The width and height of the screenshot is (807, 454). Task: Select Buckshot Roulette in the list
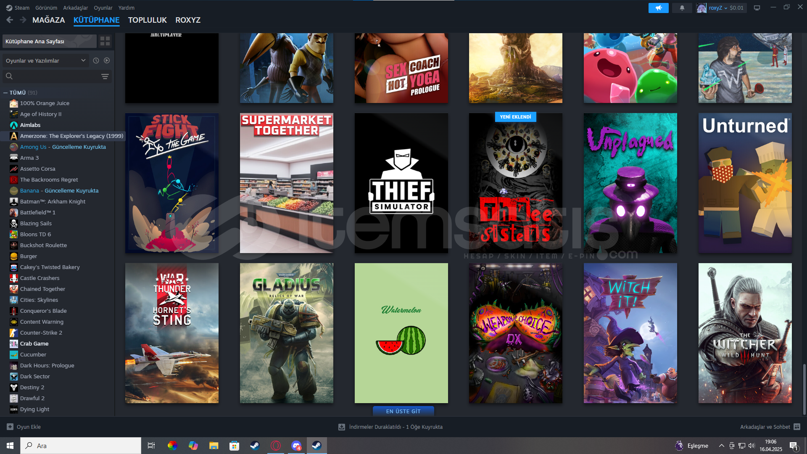click(x=43, y=245)
